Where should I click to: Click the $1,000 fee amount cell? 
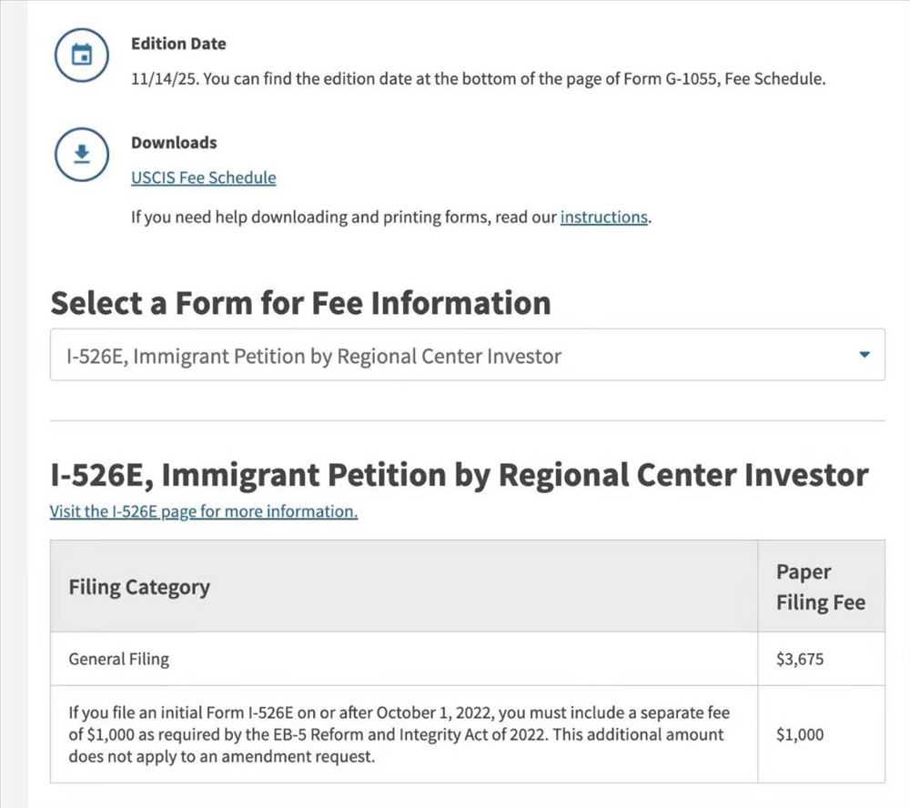pos(799,734)
